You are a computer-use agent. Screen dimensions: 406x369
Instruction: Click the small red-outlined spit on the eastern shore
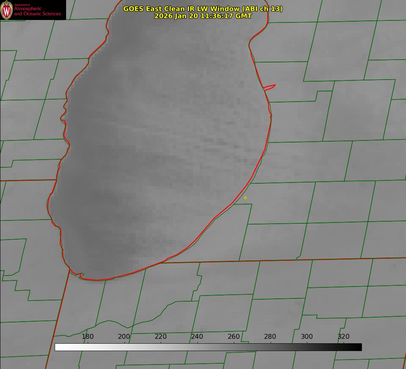(270, 87)
